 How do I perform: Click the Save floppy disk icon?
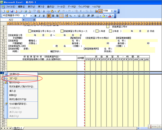(x=12, y=11)
